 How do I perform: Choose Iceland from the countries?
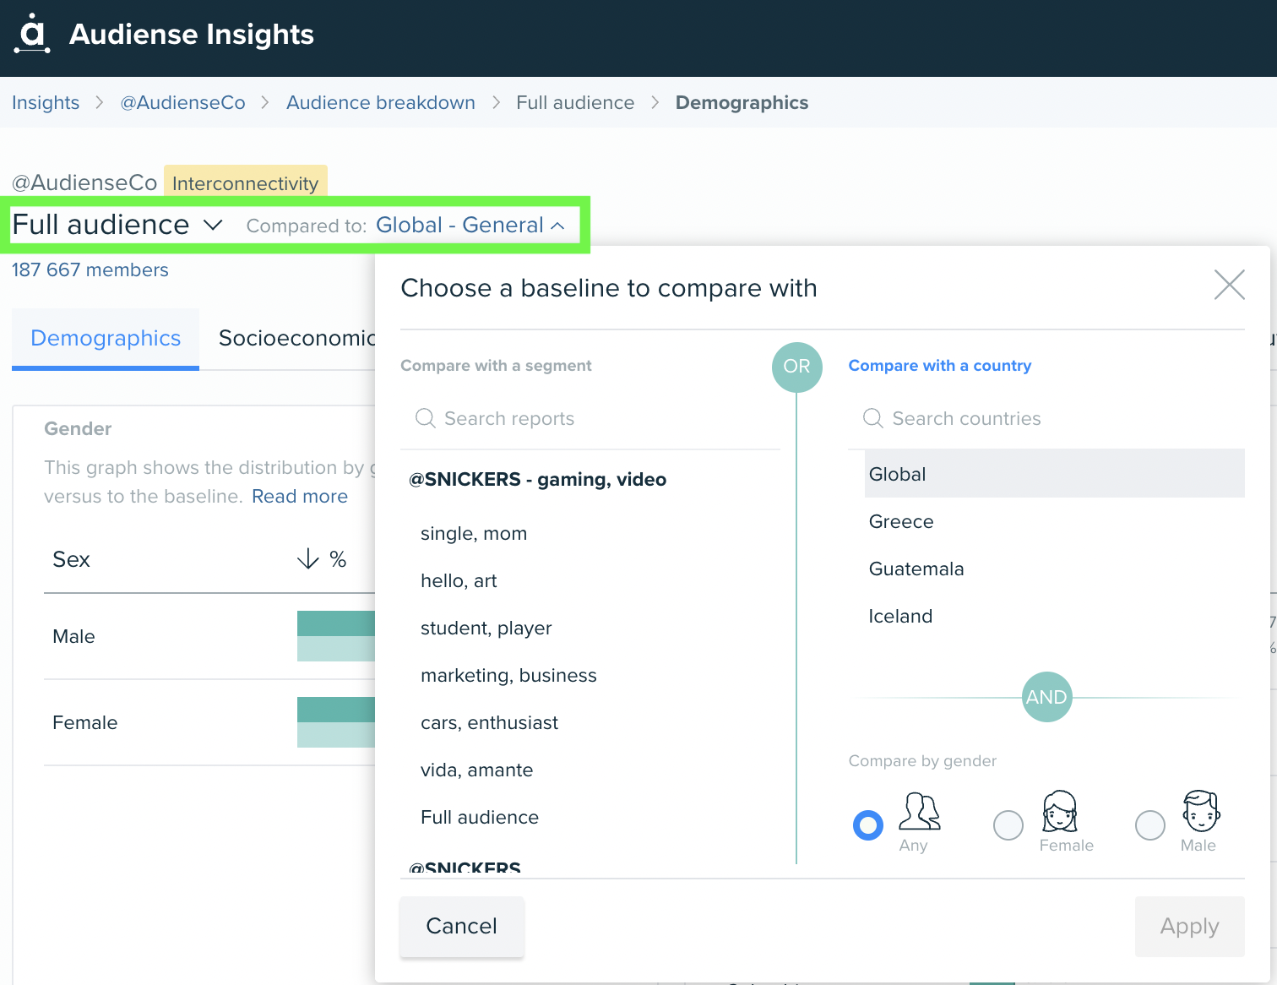(x=1055, y=616)
